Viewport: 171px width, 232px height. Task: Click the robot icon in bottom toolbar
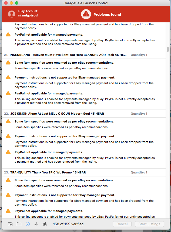[x=45, y=224]
